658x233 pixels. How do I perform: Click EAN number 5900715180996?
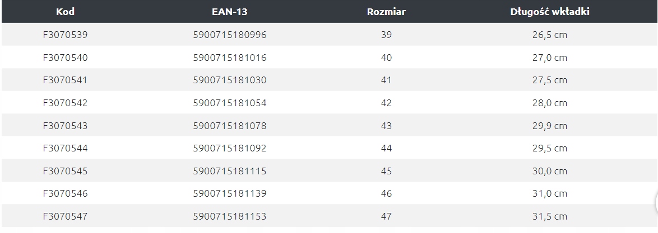pyautogui.click(x=230, y=35)
